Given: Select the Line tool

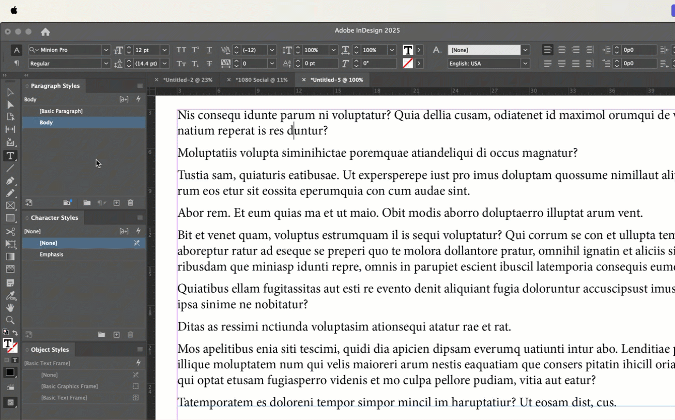Looking at the screenshot, I should 10,169.
